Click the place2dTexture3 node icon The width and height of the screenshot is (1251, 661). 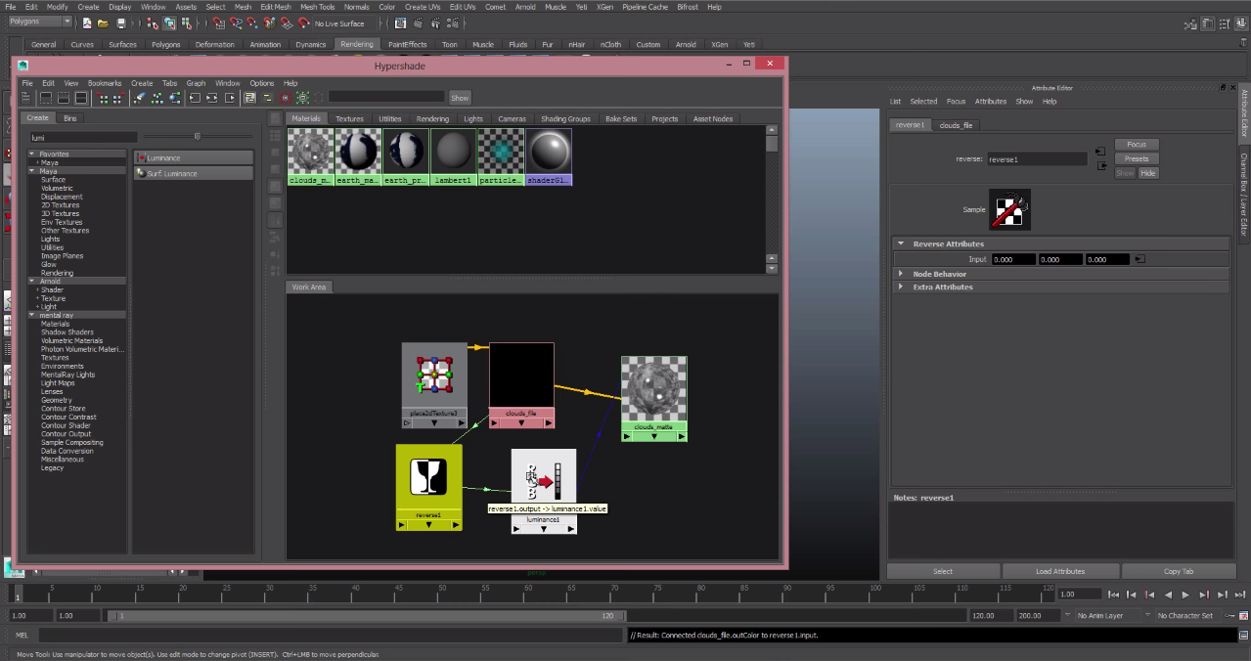tap(434, 375)
